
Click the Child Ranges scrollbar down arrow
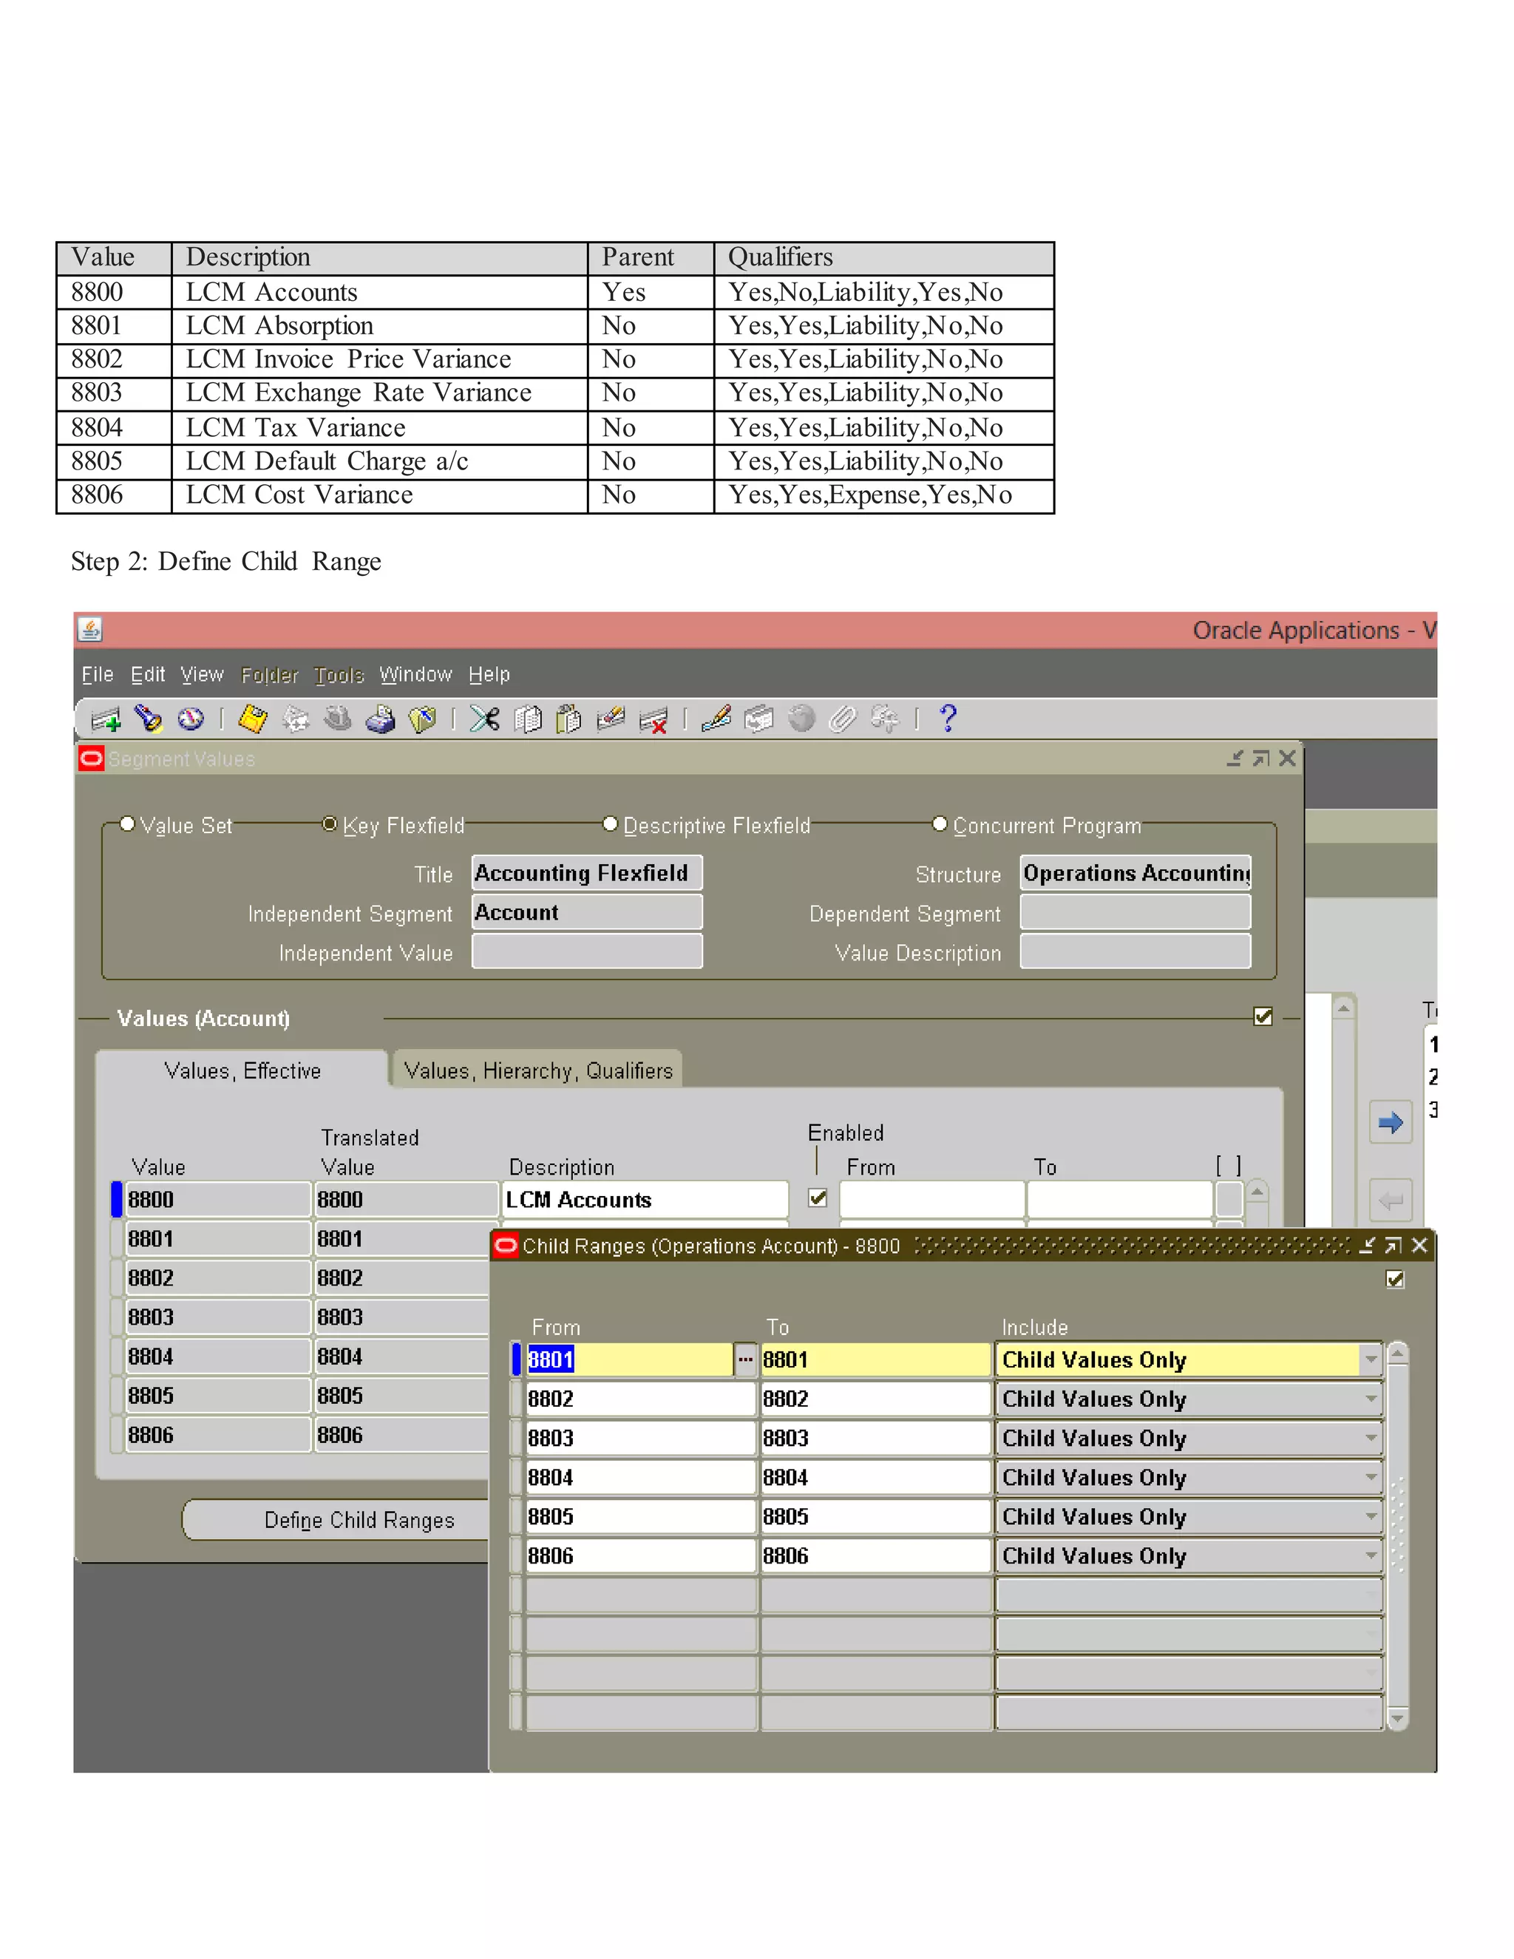point(1397,1719)
